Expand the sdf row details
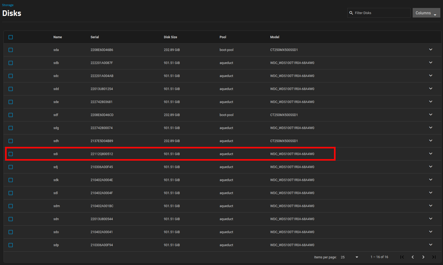The width and height of the screenshot is (443, 265). tap(431, 115)
